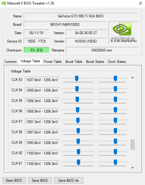This screenshot has width=145, height=185.
Task: Click the CLK 55 voltage range field
Action: (42, 101)
